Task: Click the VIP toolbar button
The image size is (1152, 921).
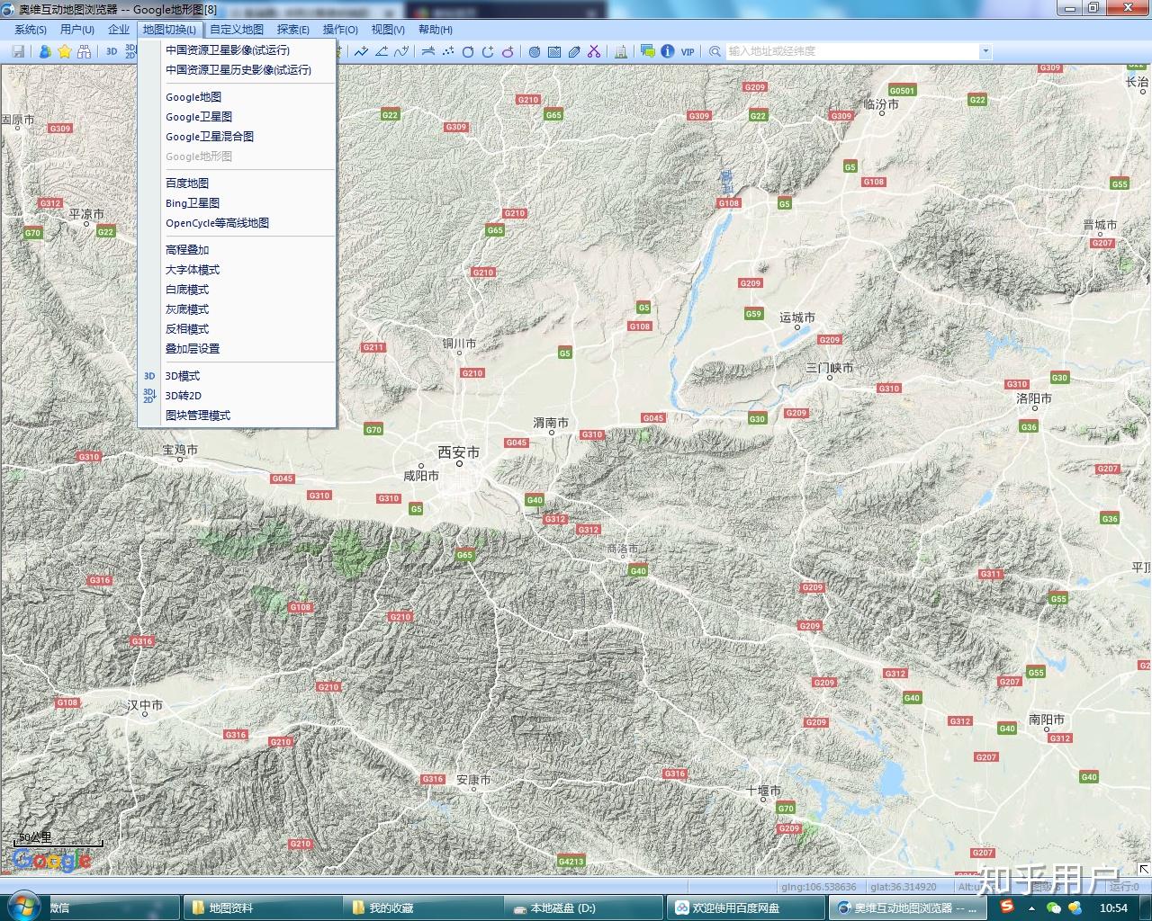Action: pos(688,51)
